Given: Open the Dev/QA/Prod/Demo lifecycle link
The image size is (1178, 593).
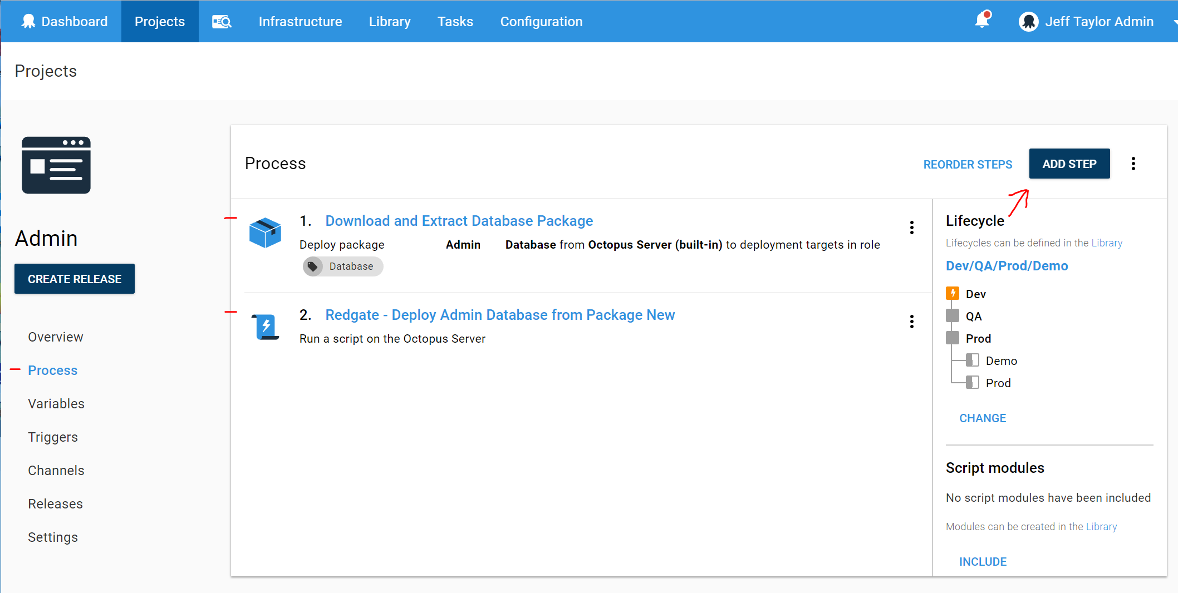Looking at the screenshot, I should coord(1007,266).
